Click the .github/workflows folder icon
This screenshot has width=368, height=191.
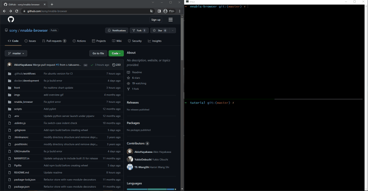coord(10,74)
